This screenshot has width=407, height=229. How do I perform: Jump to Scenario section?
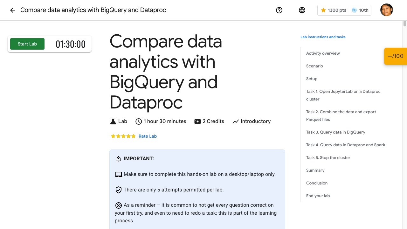tap(314, 66)
